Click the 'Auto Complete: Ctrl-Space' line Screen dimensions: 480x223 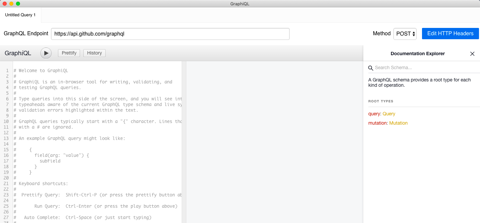82,217
